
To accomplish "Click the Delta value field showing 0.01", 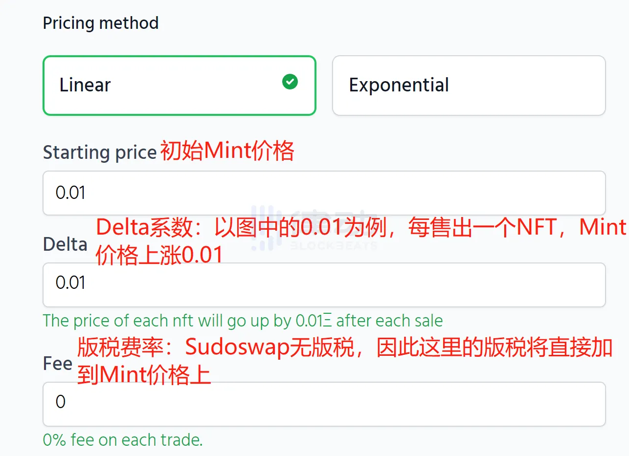I will tap(324, 285).
